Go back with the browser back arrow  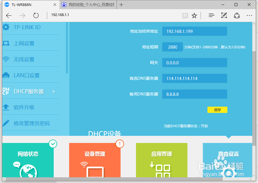(9, 15)
